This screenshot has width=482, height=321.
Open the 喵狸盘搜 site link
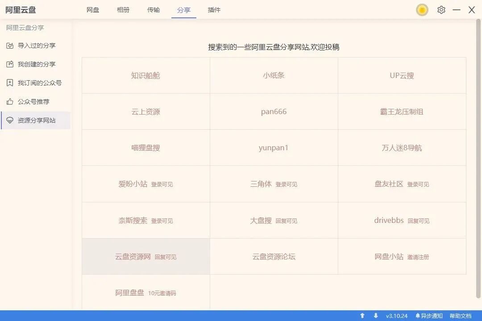[x=145, y=148]
